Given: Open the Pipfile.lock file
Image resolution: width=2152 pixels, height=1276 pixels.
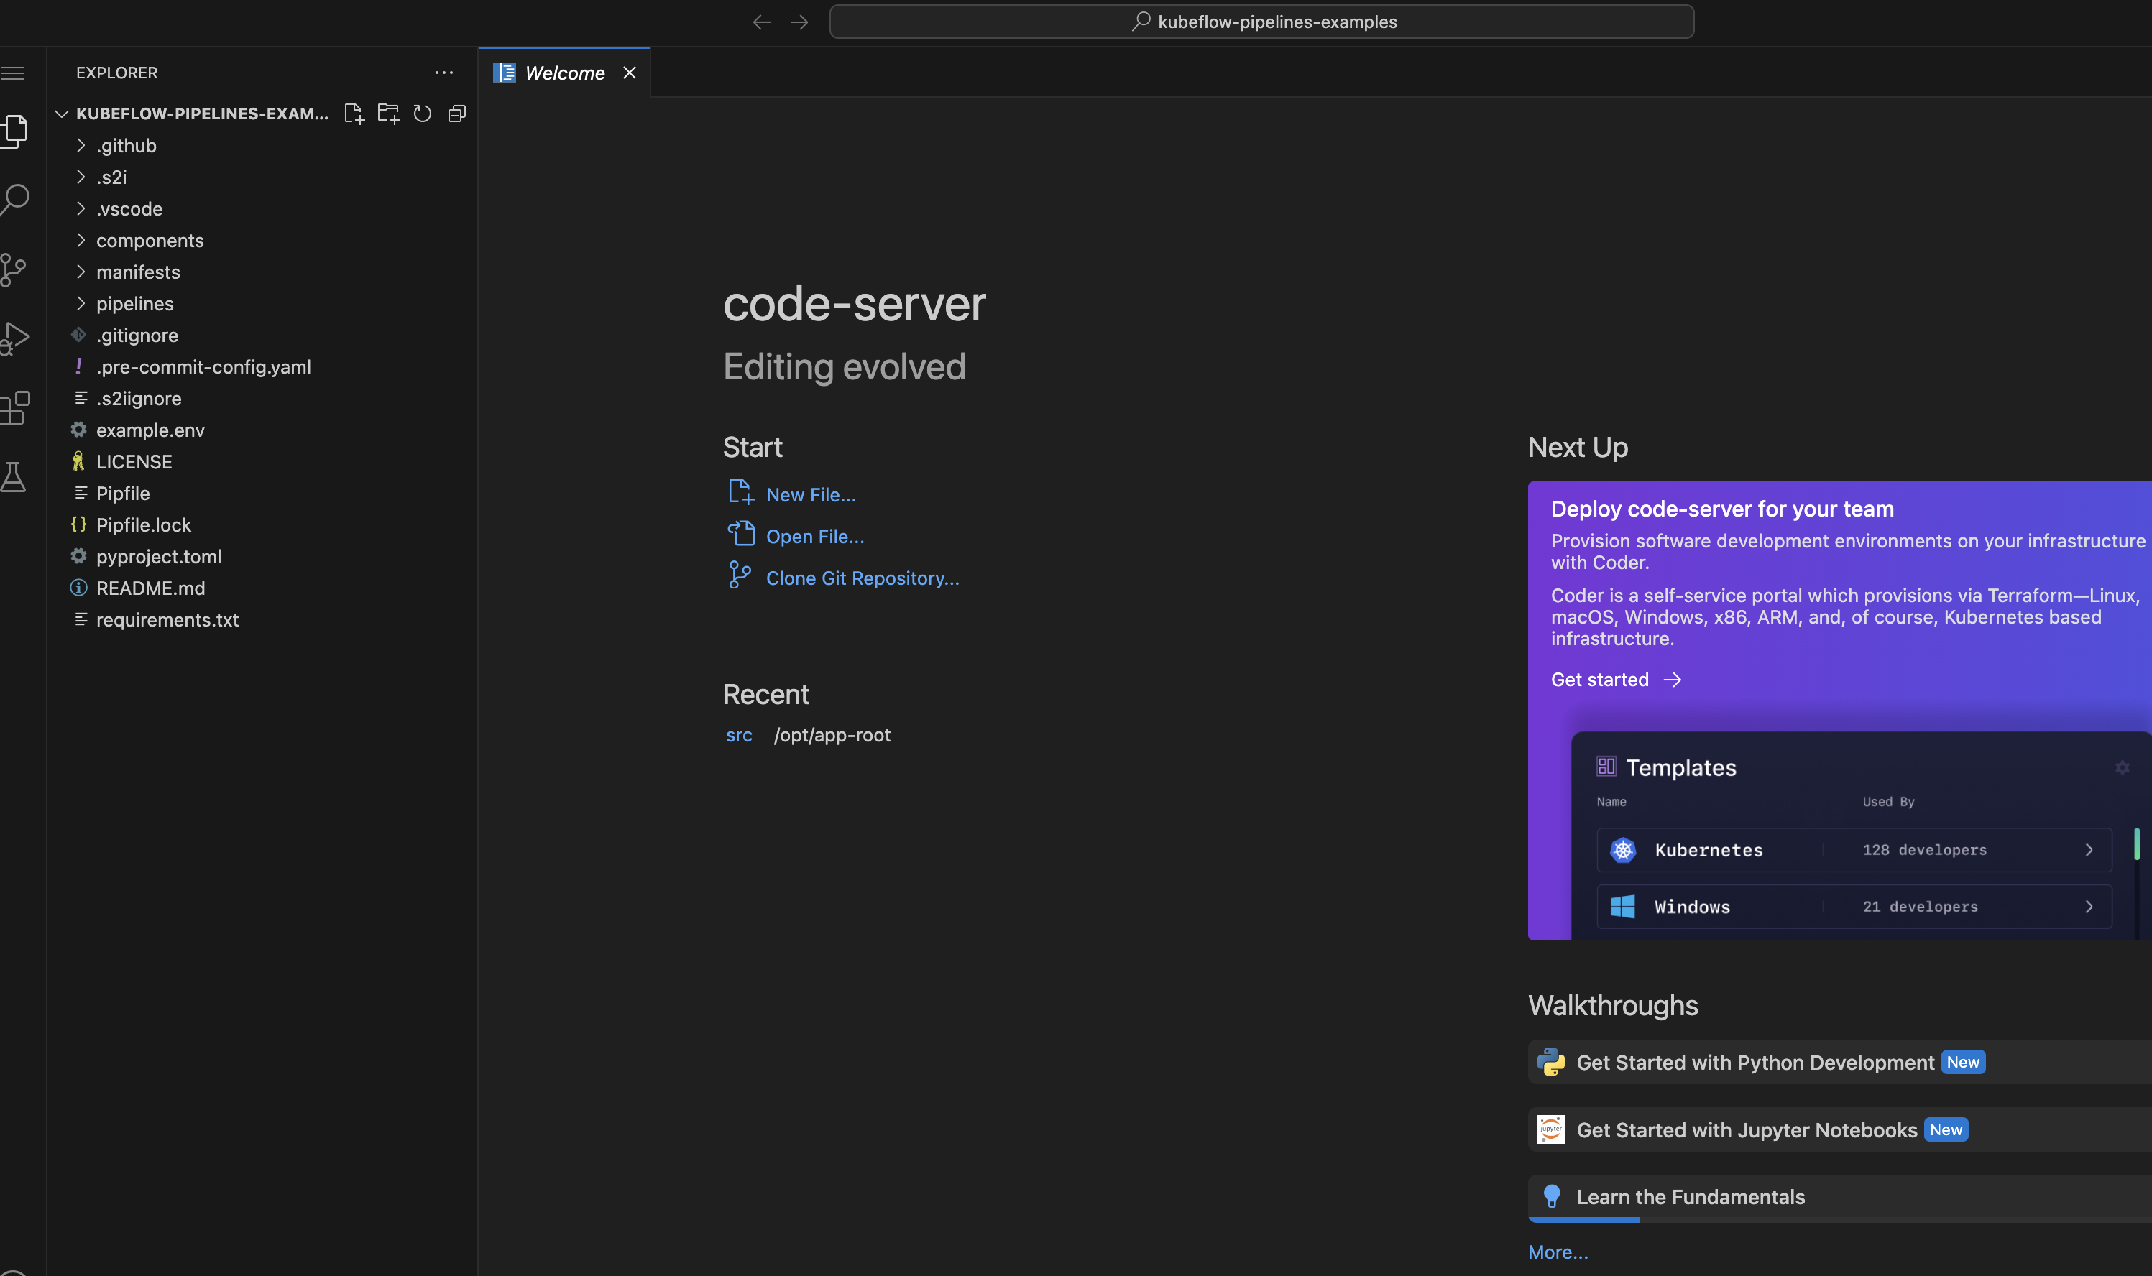Looking at the screenshot, I should pyautogui.click(x=144, y=525).
